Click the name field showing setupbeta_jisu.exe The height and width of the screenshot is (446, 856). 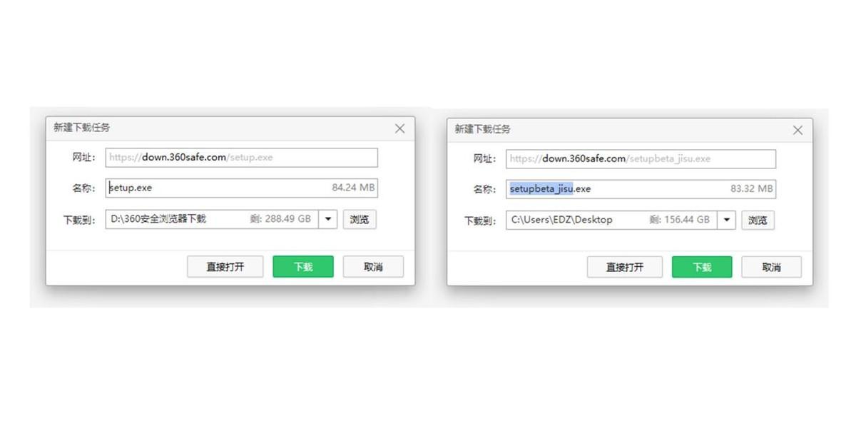click(x=641, y=188)
